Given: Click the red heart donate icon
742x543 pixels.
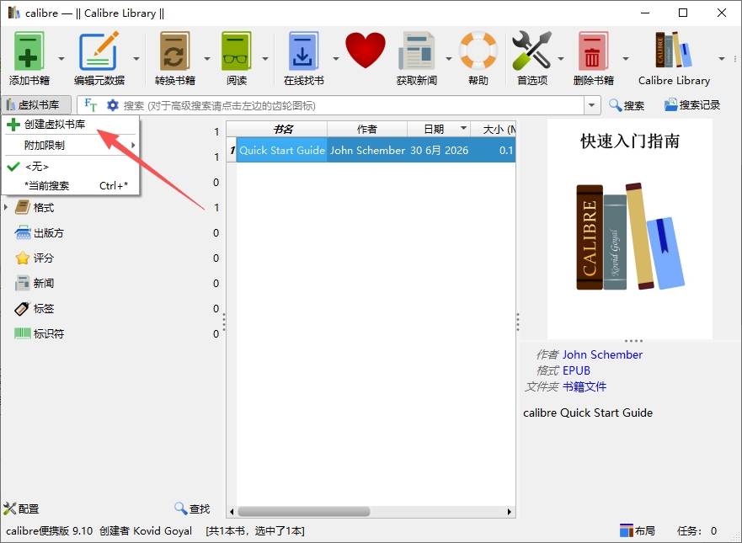Looking at the screenshot, I should click(x=366, y=51).
